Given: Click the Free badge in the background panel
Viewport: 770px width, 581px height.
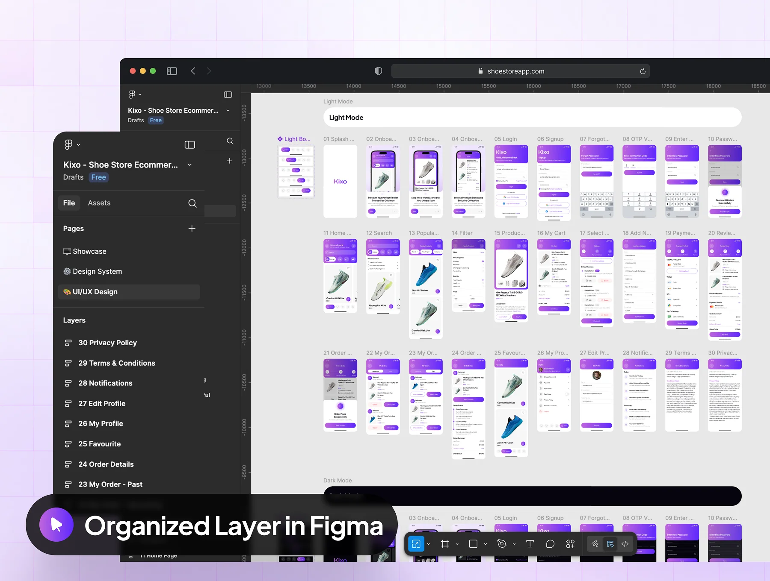Looking at the screenshot, I should 156,120.
